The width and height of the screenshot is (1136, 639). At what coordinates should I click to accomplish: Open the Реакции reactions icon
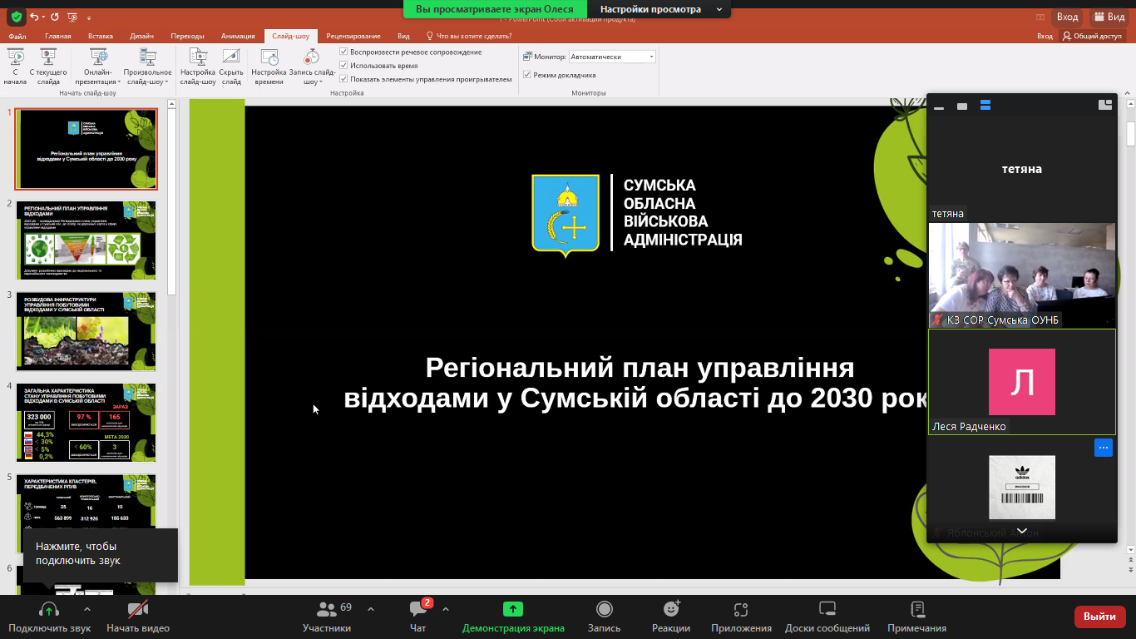[x=670, y=610]
